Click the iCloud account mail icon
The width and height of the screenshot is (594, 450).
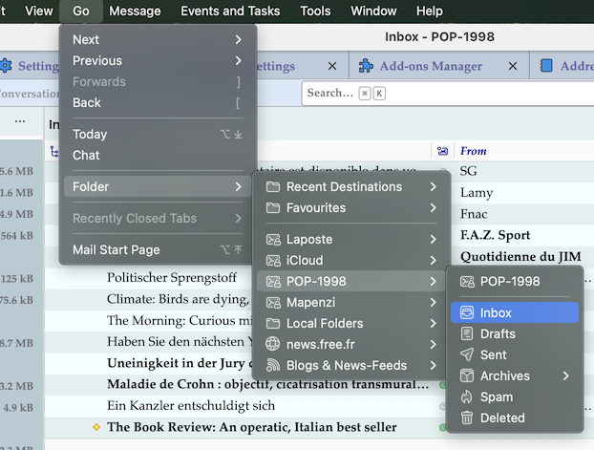point(273,261)
